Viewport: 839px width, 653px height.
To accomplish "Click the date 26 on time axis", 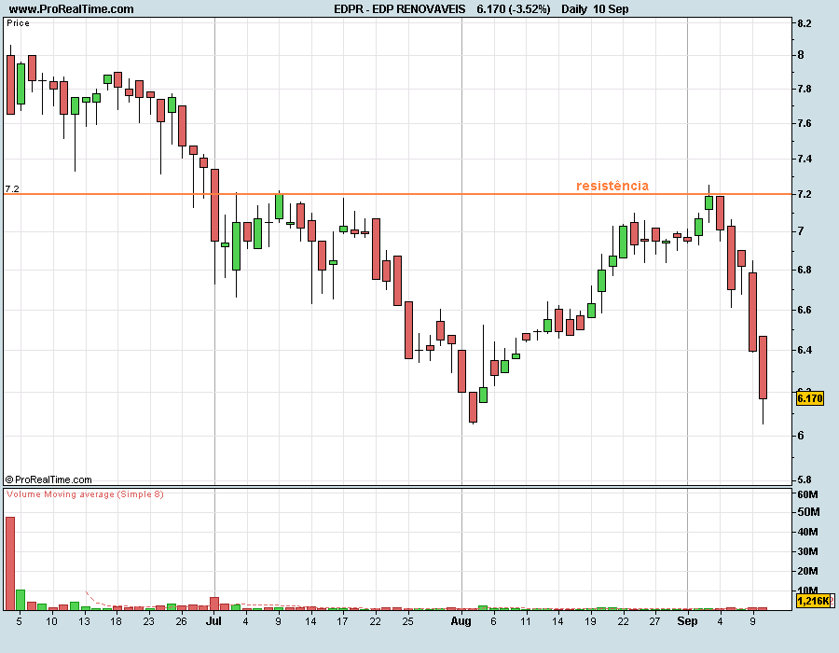I will pos(181,621).
